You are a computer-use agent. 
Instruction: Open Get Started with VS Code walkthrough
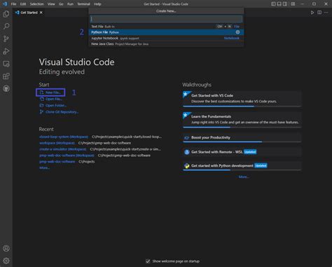[x=242, y=99]
